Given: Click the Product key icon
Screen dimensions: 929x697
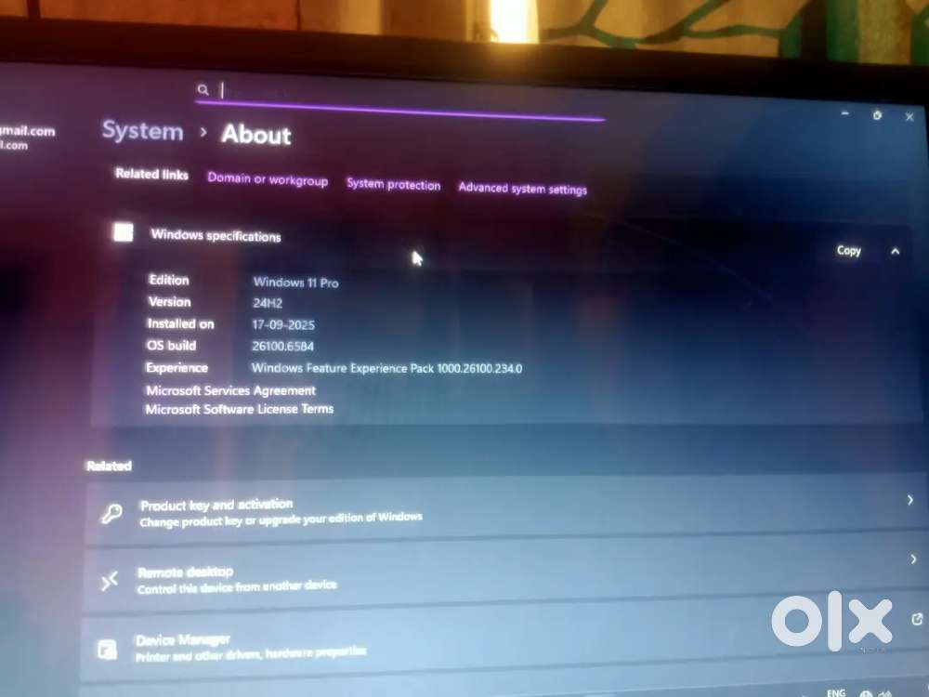Looking at the screenshot, I should pyautogui.click(x=111, y=513).
